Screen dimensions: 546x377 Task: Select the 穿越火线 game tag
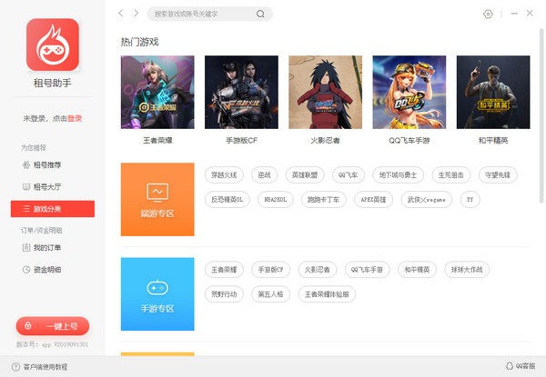(x=224, y=174)
